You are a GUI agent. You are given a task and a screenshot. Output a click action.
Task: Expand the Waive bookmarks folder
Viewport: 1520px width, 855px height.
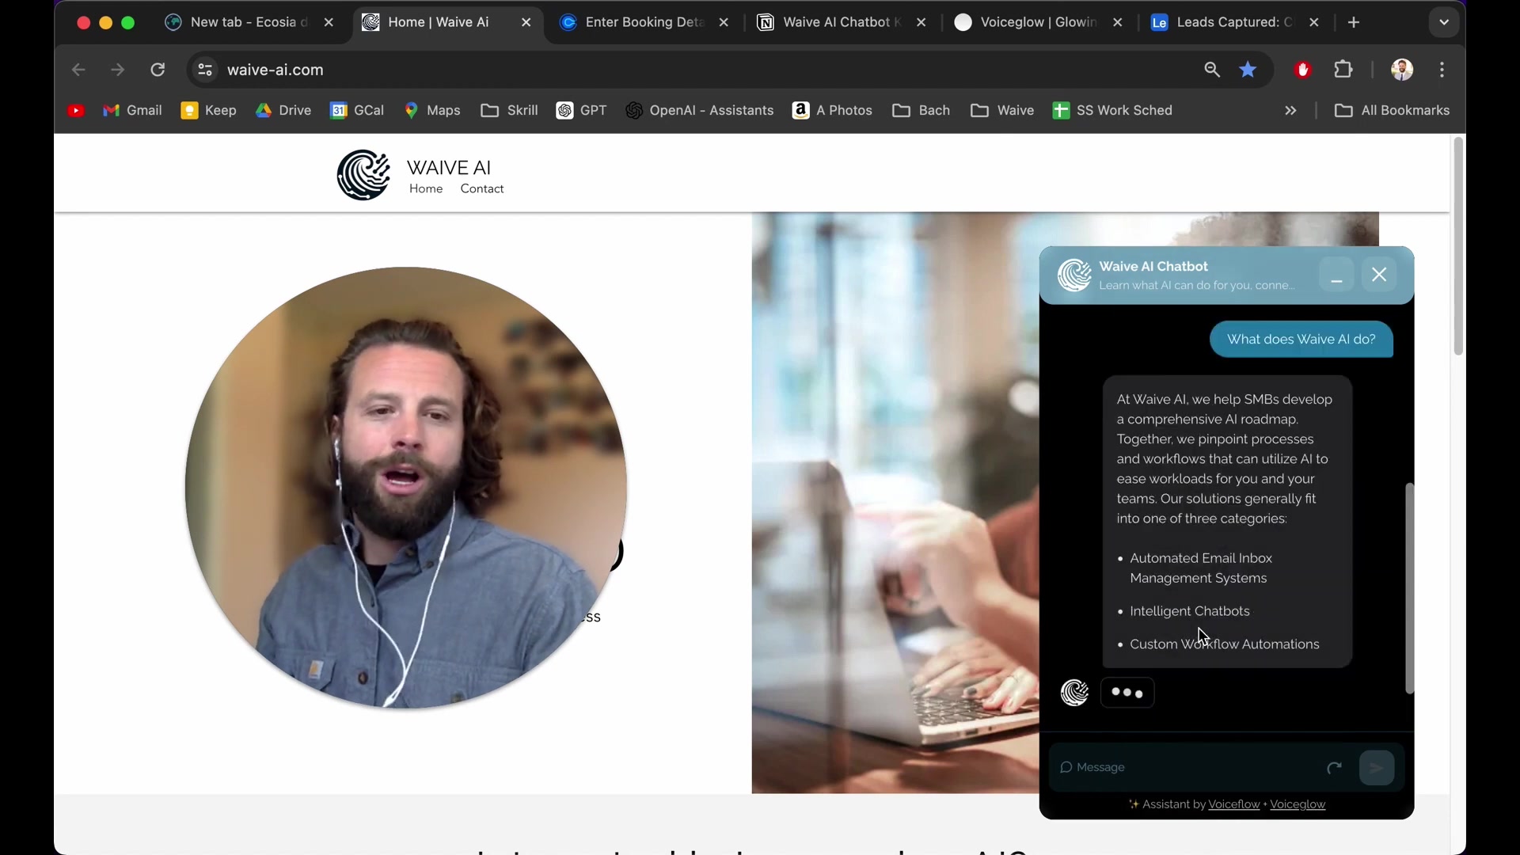pos(1002,111)
